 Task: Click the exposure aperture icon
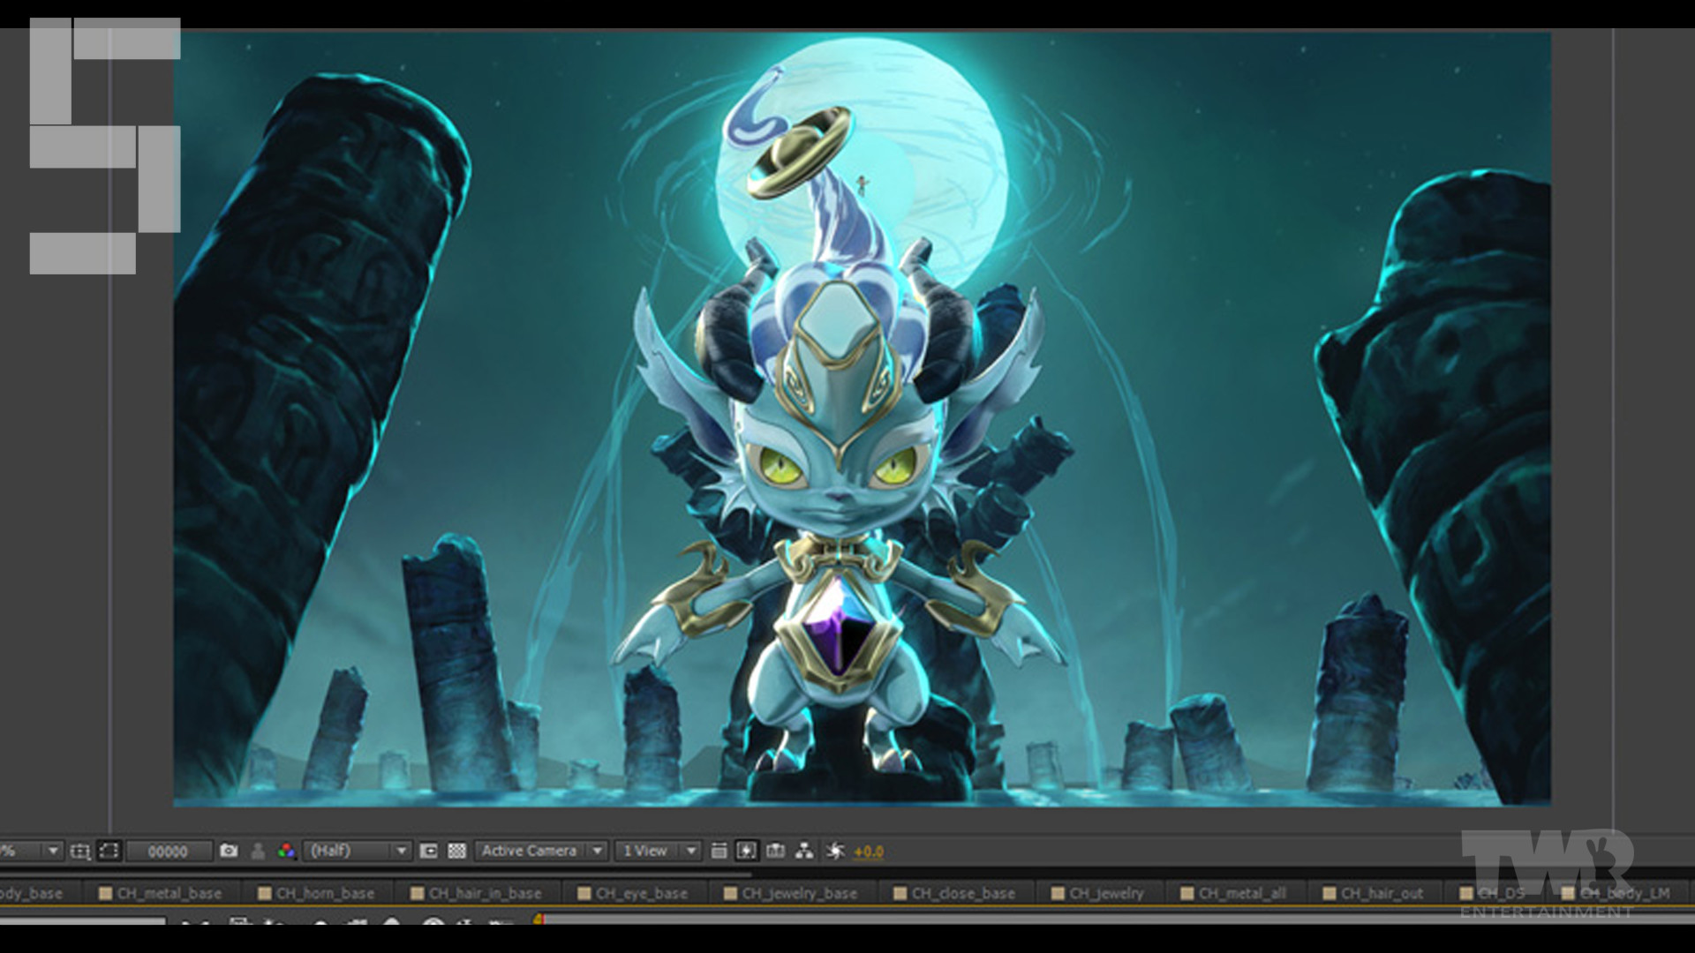pos(836,852)
